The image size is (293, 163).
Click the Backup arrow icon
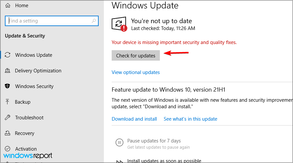[8, 102]
